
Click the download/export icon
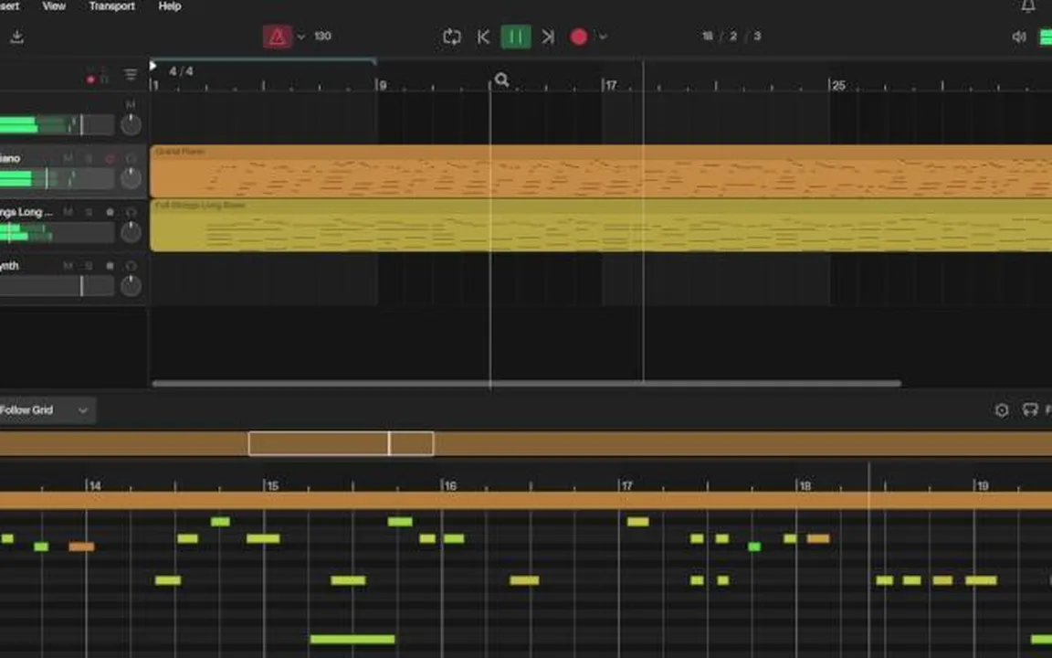(16, 37)
